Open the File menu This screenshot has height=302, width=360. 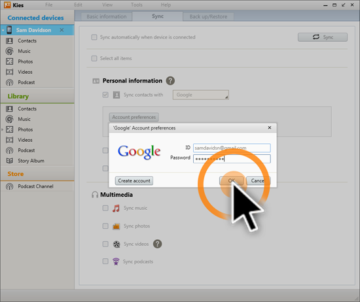tap(48, 5)
